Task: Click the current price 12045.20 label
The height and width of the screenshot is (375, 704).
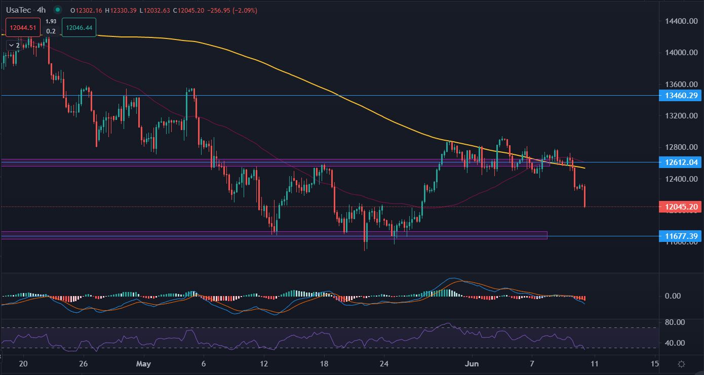Action: [680, 206]
